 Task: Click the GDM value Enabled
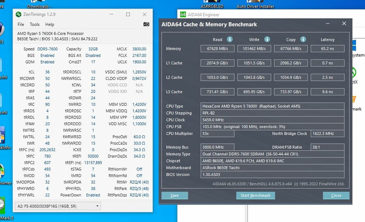[x=47, y=62]
